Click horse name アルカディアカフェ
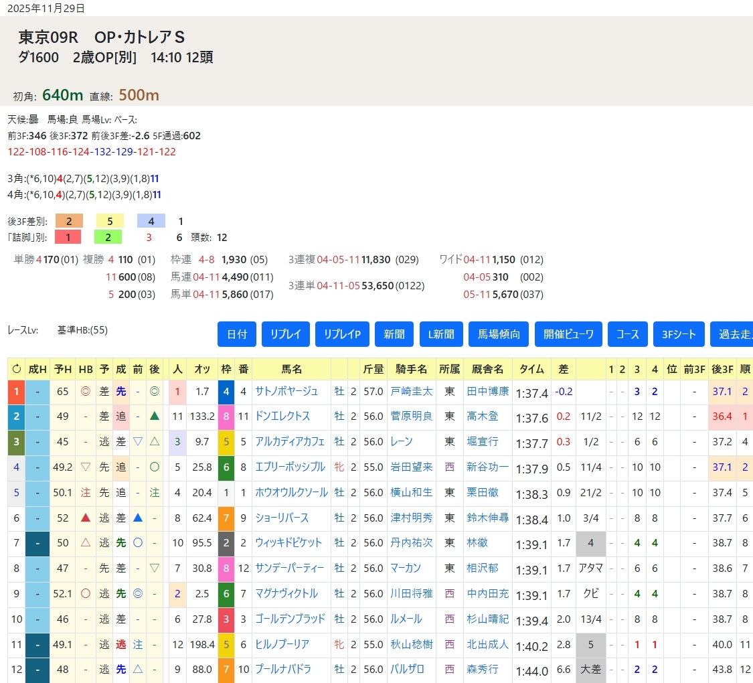The image size is (753, 683). (290, 442)
